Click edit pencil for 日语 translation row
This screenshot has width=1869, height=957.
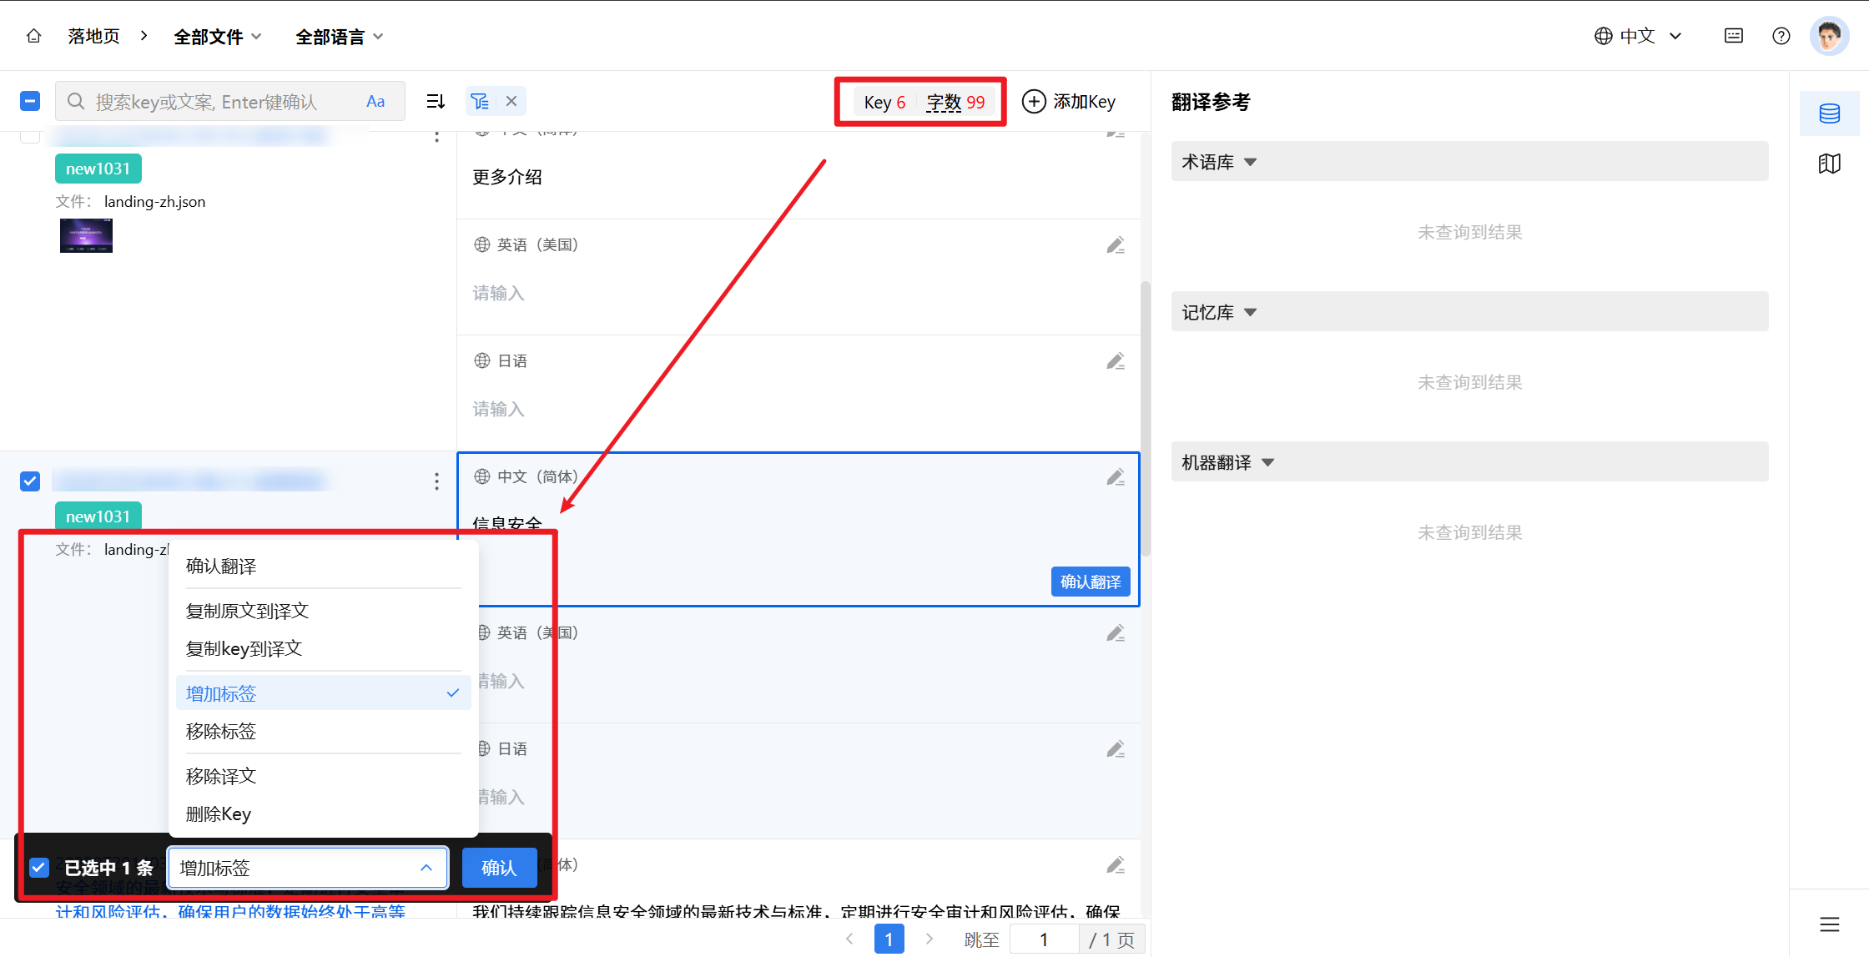tap(1116, 361)
